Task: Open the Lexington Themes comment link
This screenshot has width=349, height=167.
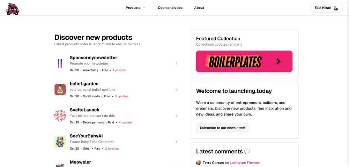Action: [x=245, y=162]
